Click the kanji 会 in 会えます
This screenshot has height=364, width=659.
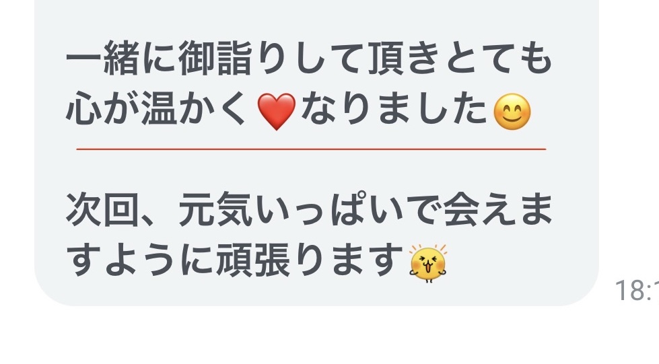tap(460, 210)
